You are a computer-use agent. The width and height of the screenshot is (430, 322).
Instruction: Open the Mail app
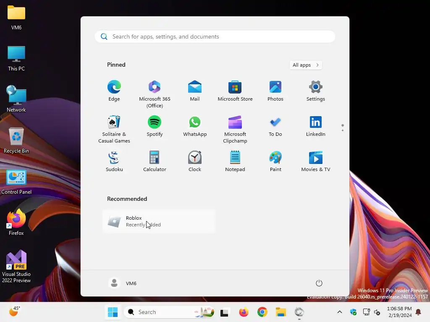tap(195, 91)
